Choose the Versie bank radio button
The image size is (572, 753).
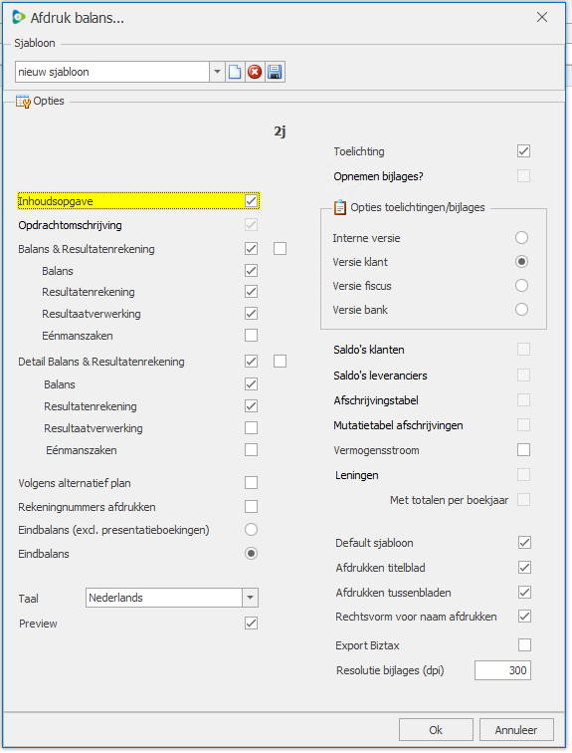[x=521, y=309]
